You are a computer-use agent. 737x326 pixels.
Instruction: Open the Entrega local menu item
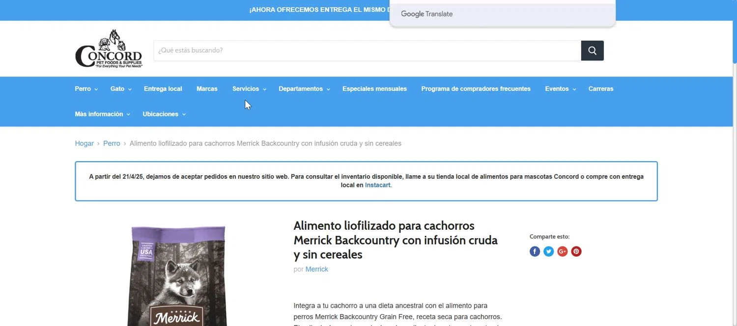coord(163,89)
